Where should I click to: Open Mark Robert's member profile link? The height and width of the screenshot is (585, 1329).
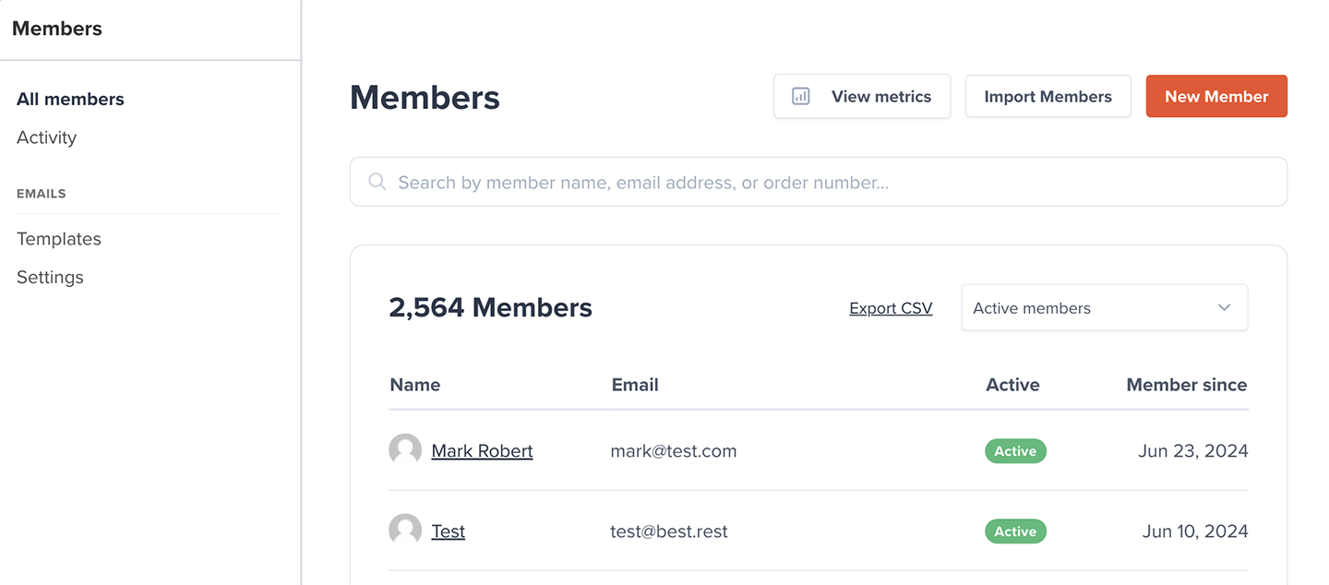pos(482,451)
